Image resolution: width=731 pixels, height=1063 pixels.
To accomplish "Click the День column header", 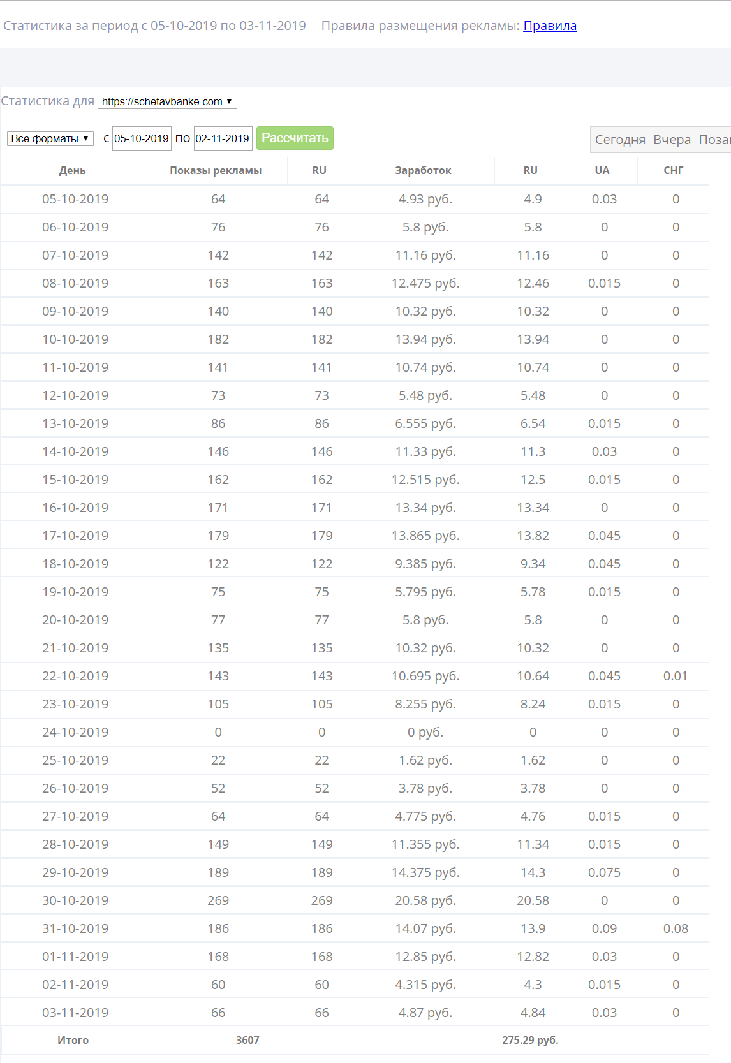I will tap(73, 170).
